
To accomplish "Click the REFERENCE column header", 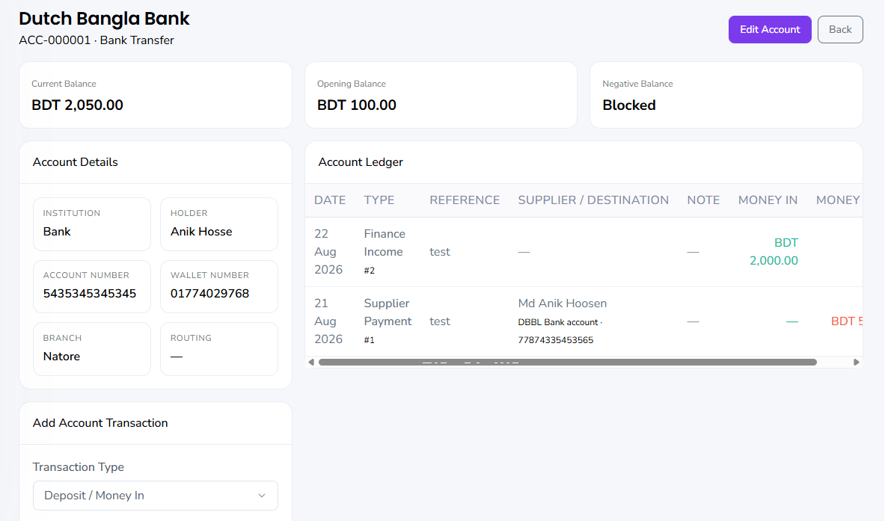I will [465, 200].
